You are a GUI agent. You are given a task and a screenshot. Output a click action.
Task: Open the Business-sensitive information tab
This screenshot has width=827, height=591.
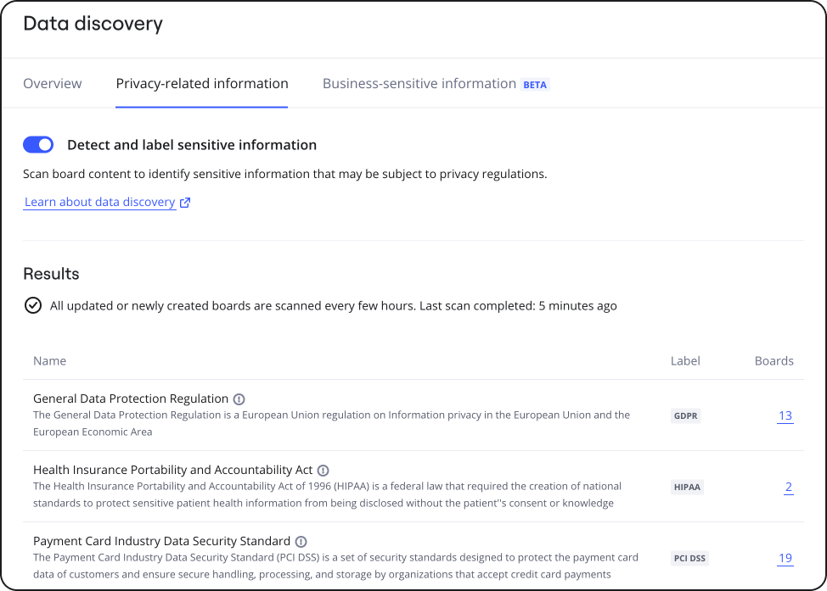(x=419, y=84)
